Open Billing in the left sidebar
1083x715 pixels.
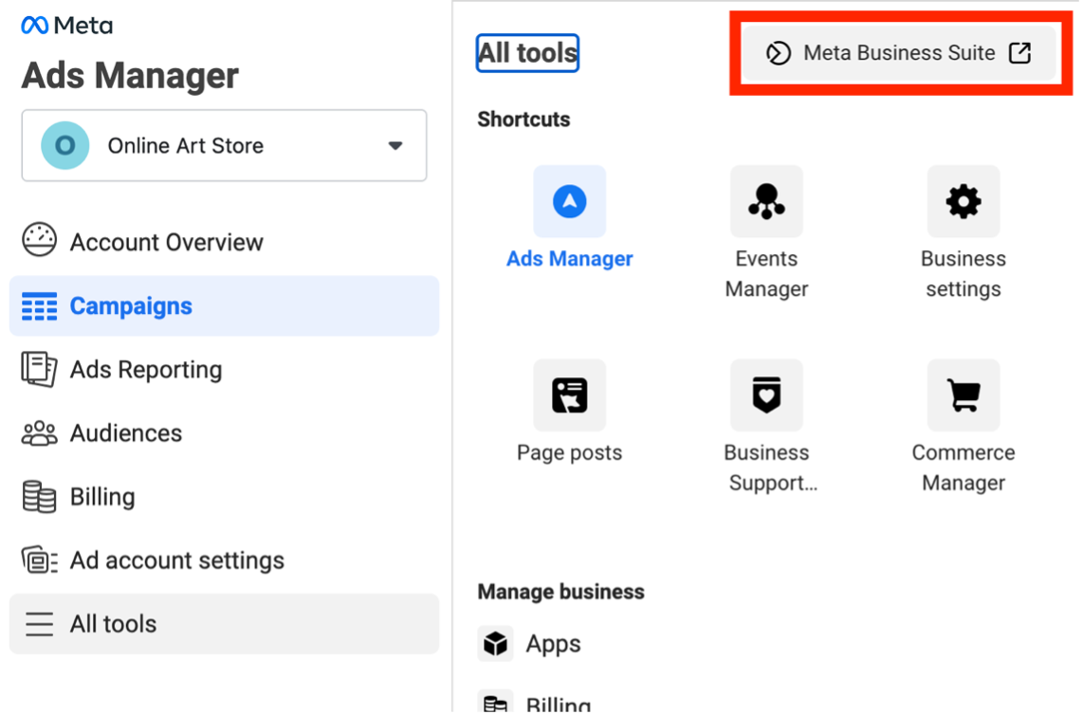coord(101,497)
